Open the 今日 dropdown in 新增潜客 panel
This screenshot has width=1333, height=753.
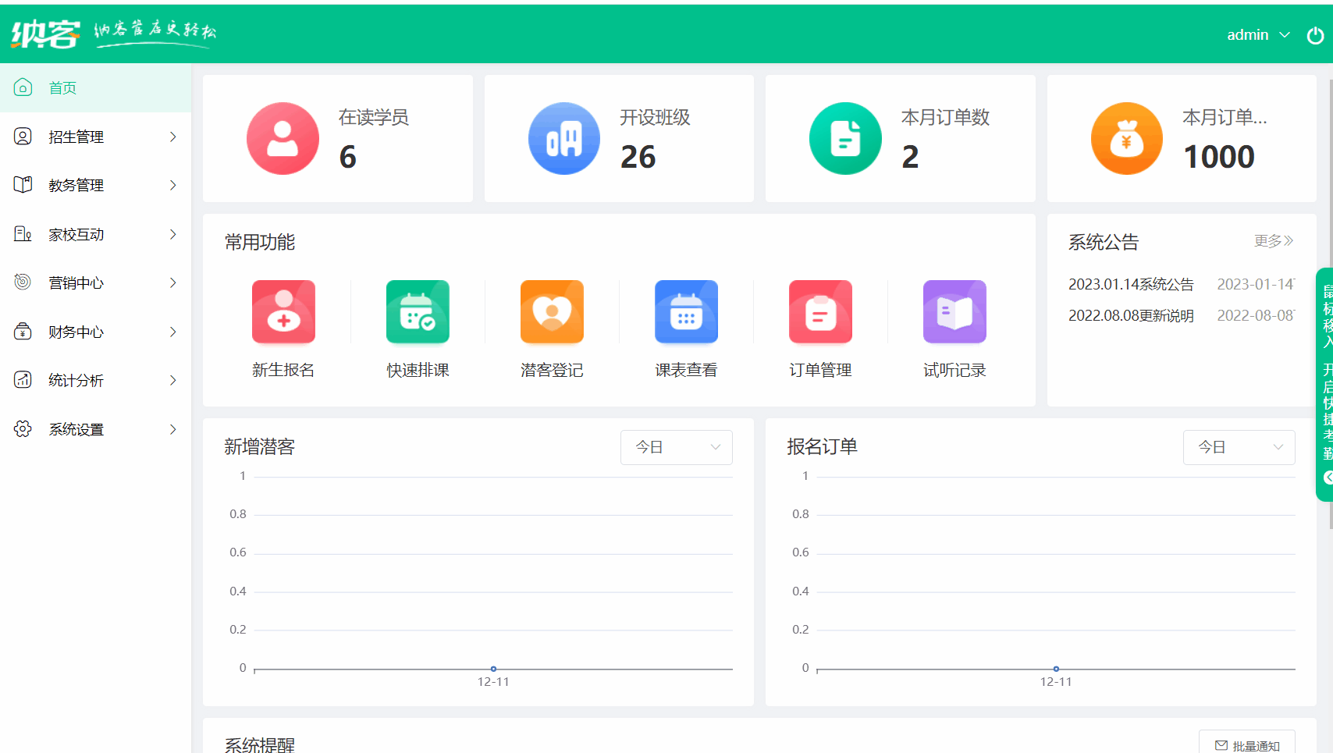click(x=676, y=447)
